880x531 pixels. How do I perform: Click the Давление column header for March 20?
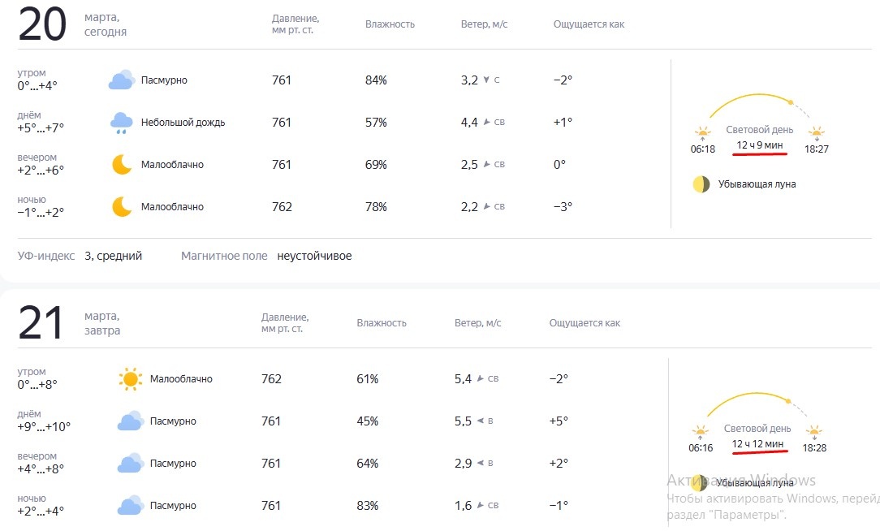(x=295, y=24)
